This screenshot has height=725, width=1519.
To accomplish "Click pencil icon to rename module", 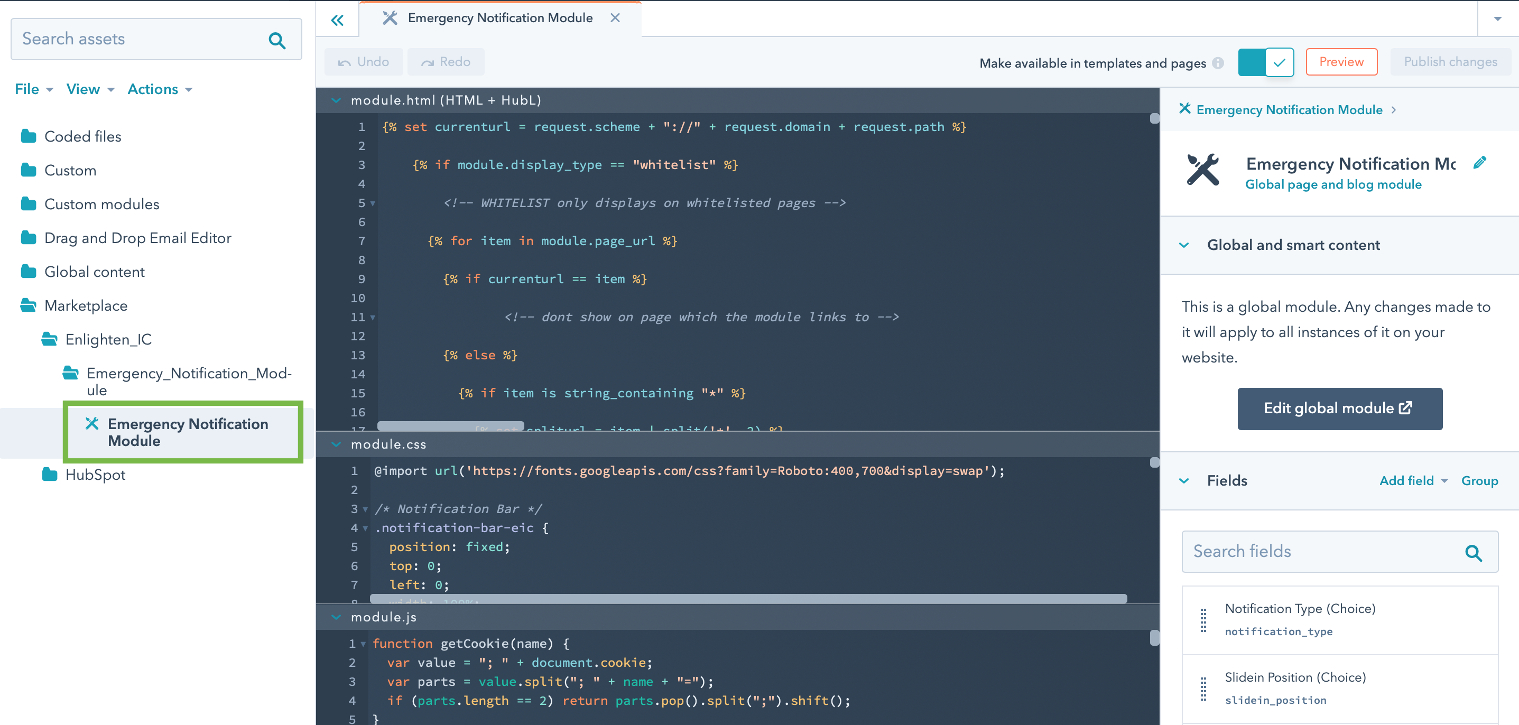I will [1479, 163].
